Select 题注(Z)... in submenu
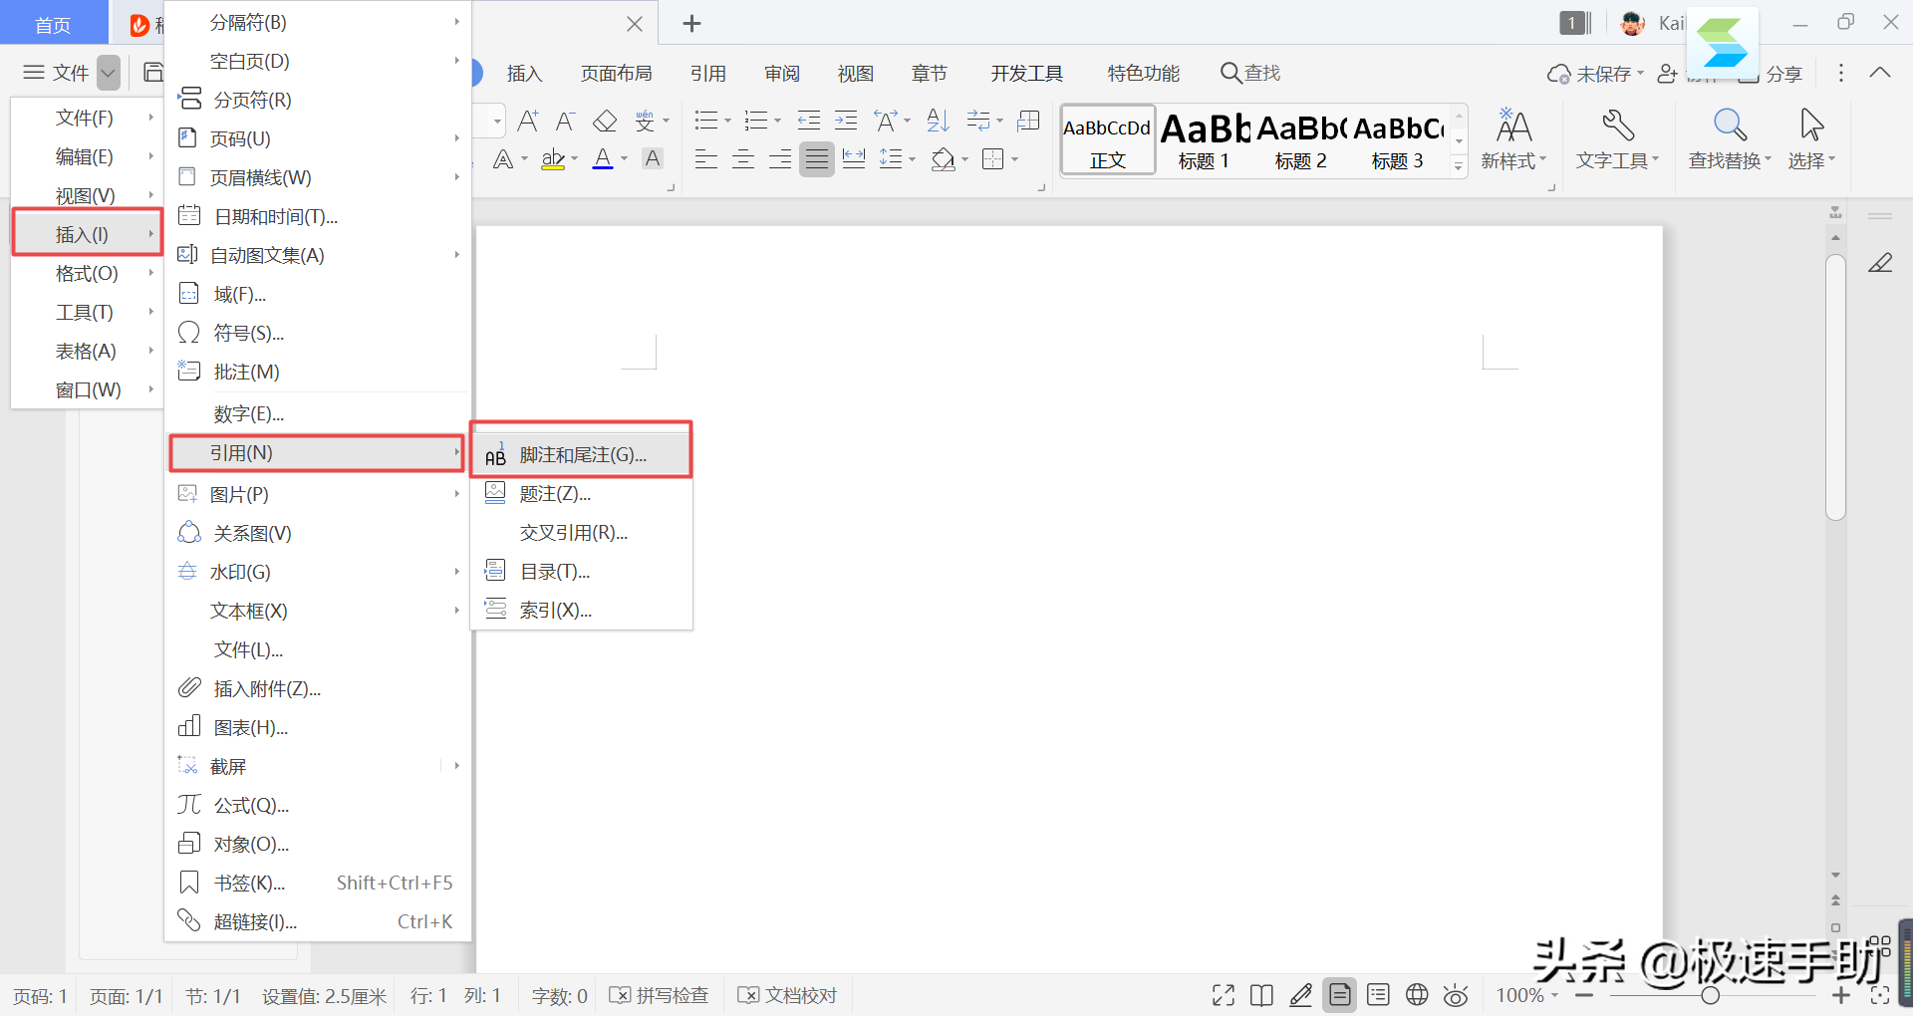The image size is (1913, 1016). tap(582, 494)
